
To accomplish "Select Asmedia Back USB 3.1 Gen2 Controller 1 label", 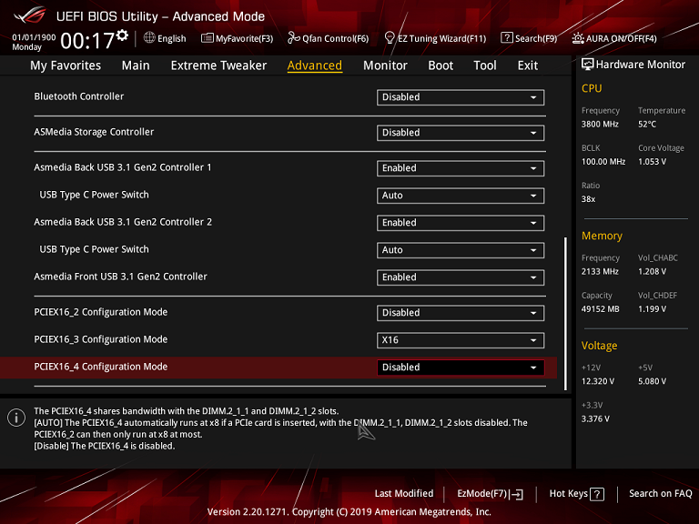I will 123,167.
